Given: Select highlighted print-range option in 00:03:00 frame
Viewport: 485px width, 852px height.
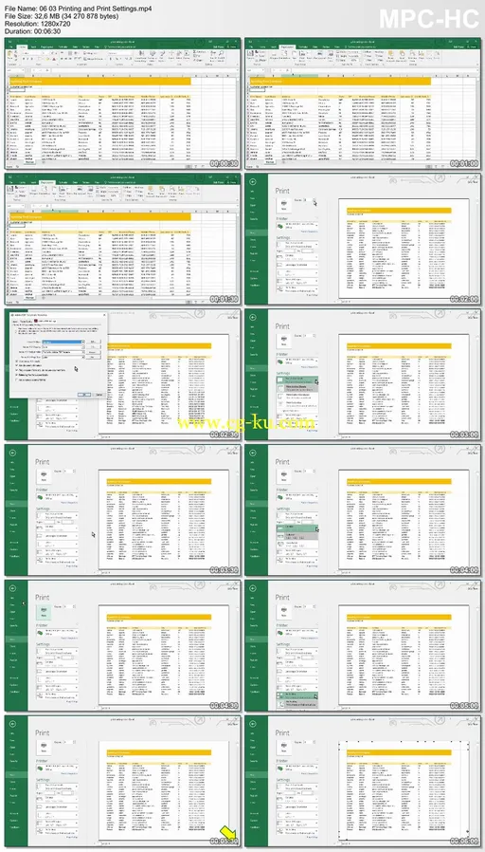Looking at the screenshot, I should tap(296, 381).
